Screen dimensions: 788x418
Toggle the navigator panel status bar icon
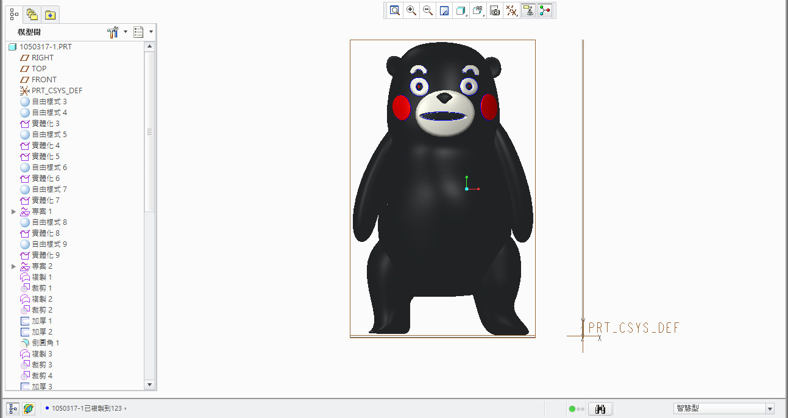[x=13, y=408]
